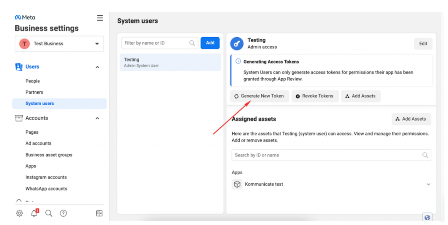Collapse sidebar with the panel icon
Image resolution: width=448 pixels, height=225 pixels.
(99, 213)
